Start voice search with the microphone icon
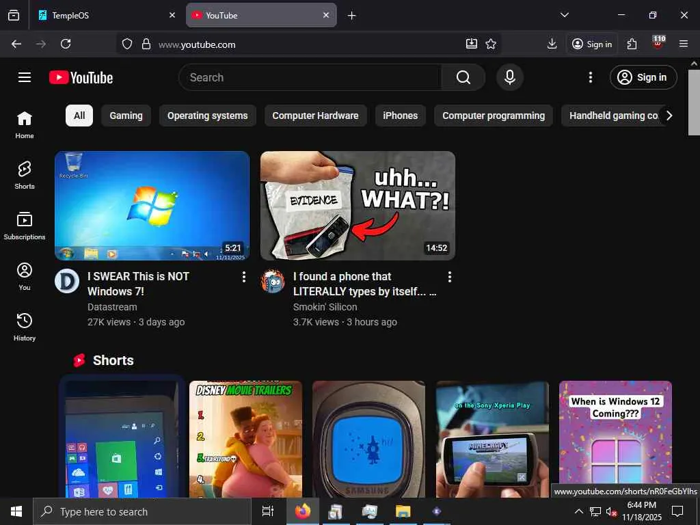Image resolution: width=700 pixels, height=525 pixels. click(x=509, y=77)
